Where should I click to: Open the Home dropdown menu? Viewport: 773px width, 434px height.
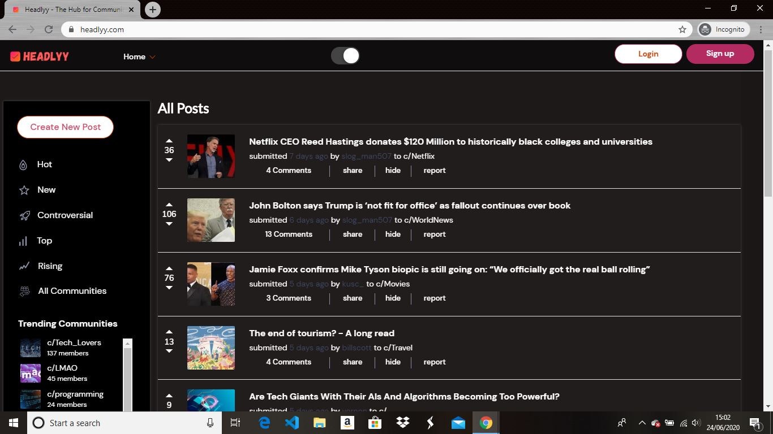click(x=139, y=57)
